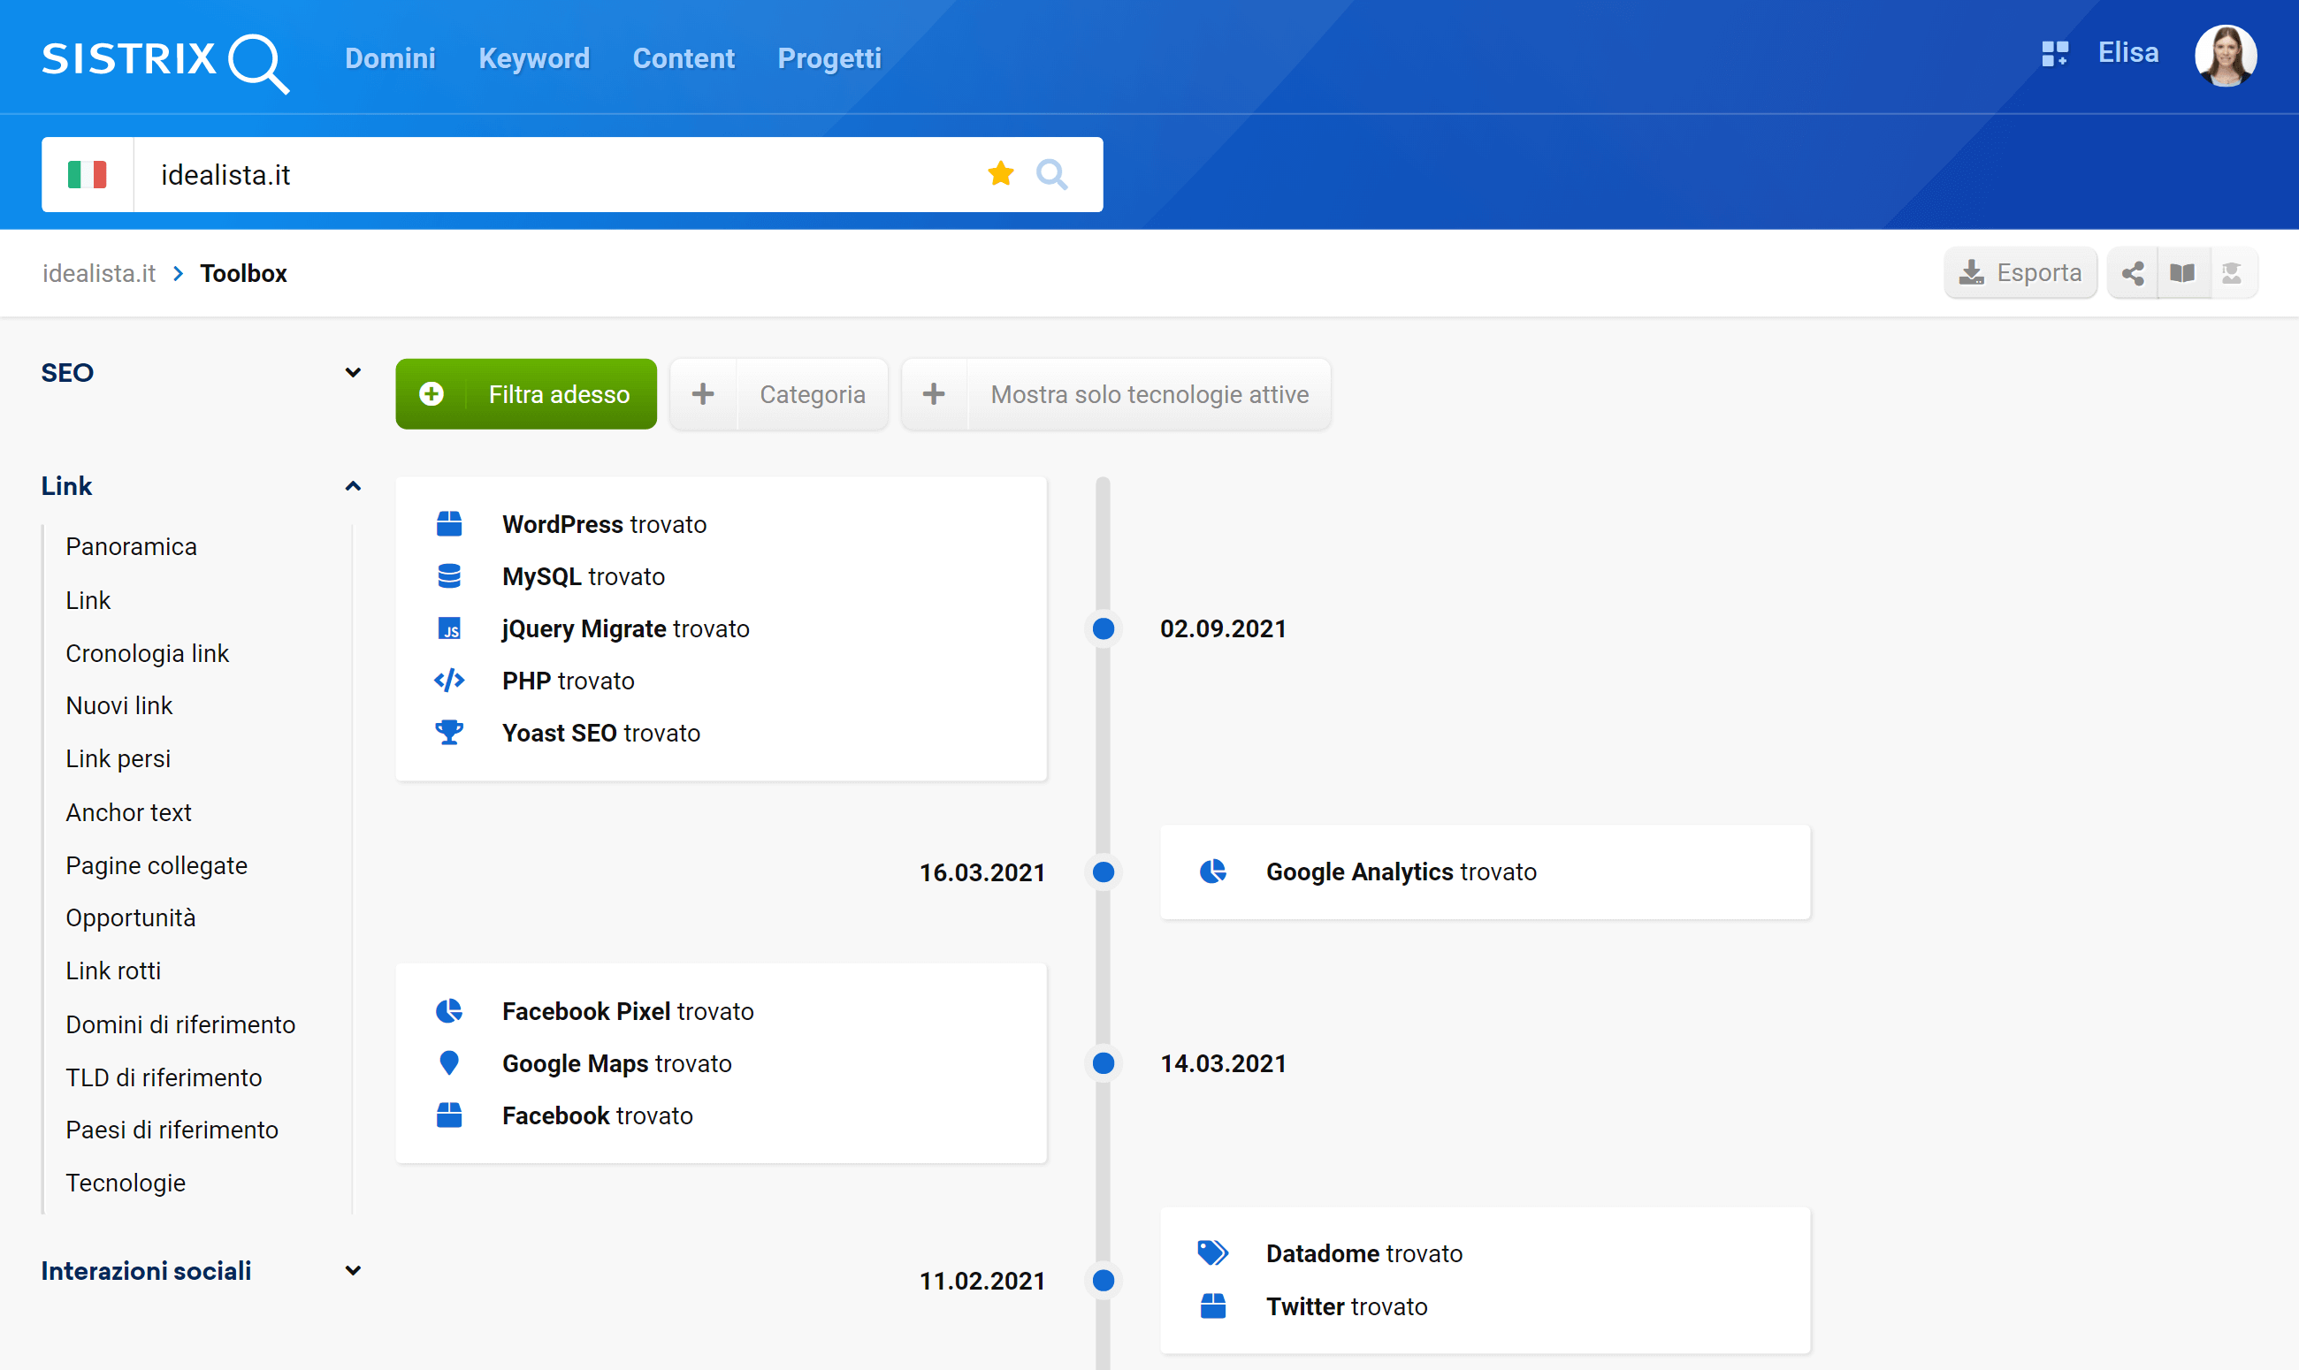Click the Facebook Pixel pie chart icon

450,1011
